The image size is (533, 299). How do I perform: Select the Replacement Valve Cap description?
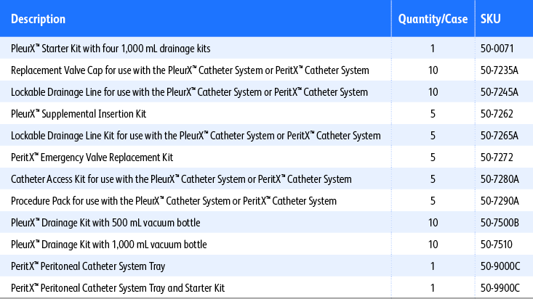click(190, 70)
